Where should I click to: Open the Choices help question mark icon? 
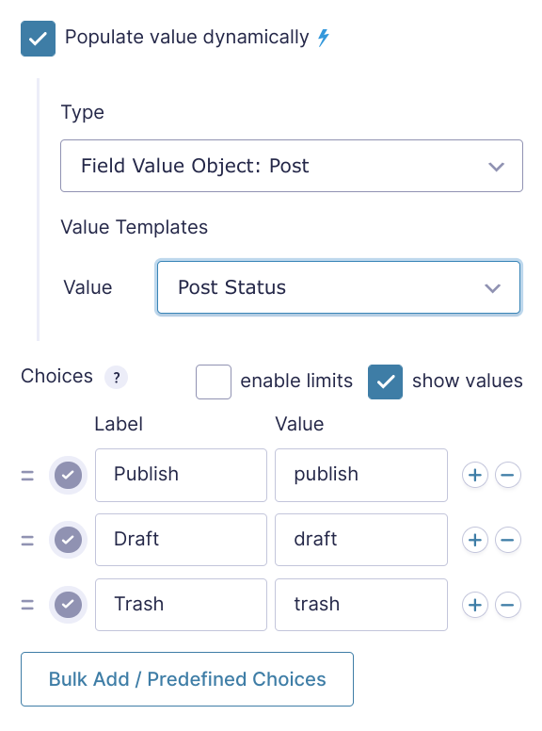point(117,377)
